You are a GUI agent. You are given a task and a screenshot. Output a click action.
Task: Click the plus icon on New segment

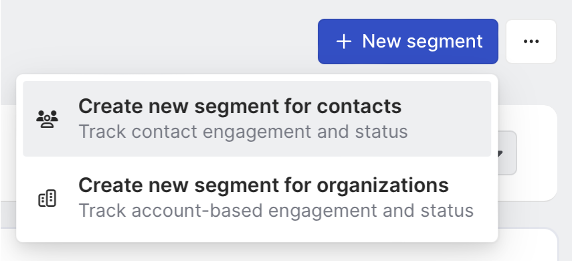344,41
